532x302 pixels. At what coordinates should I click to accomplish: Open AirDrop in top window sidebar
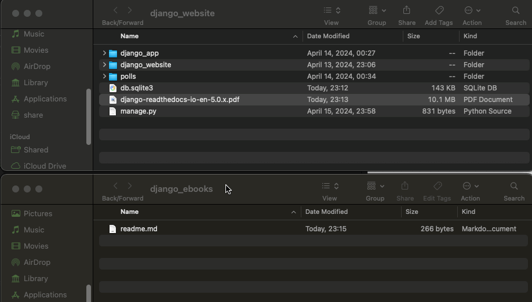pyautogui.click(x=31, y=67)
